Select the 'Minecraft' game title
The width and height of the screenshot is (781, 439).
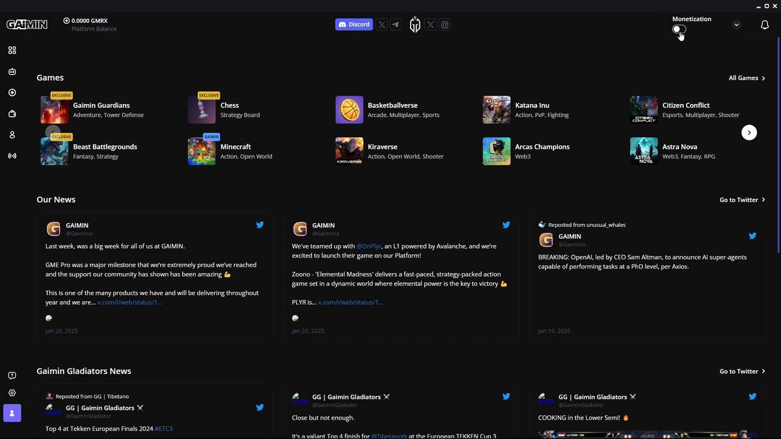pyautogui.click(x=236, y=147)
